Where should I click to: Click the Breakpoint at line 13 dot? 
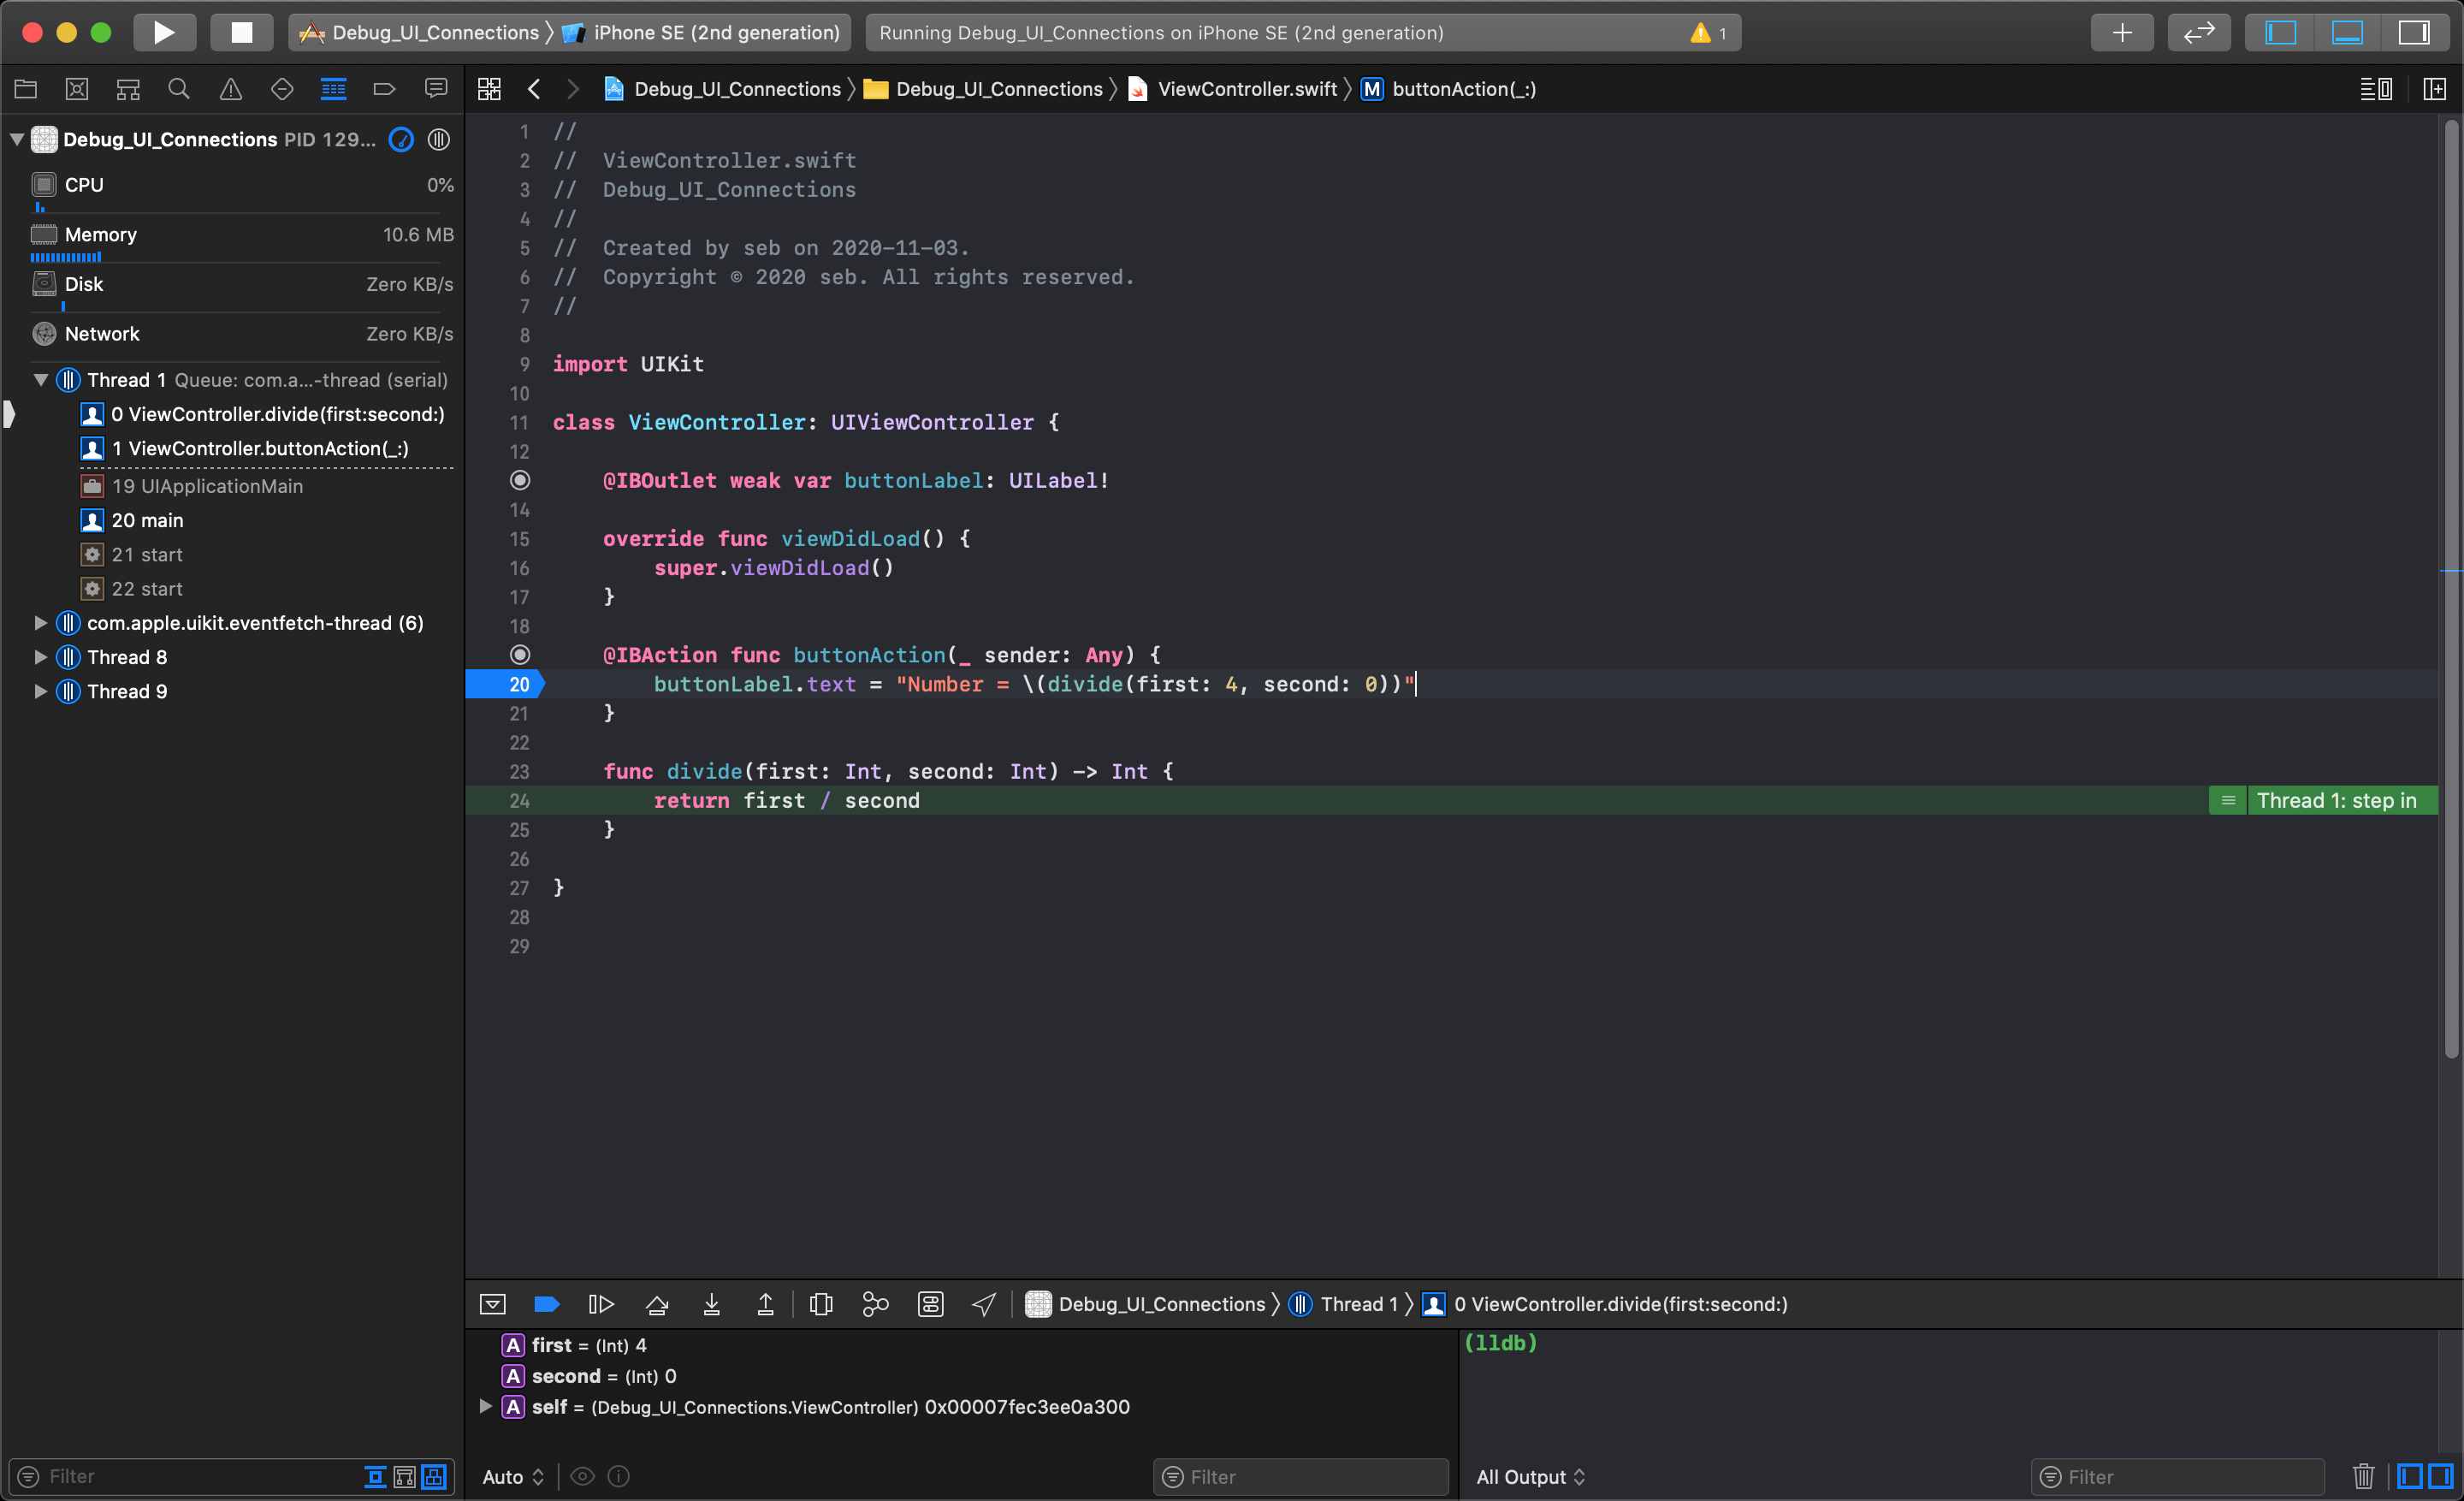coord(519,478)
